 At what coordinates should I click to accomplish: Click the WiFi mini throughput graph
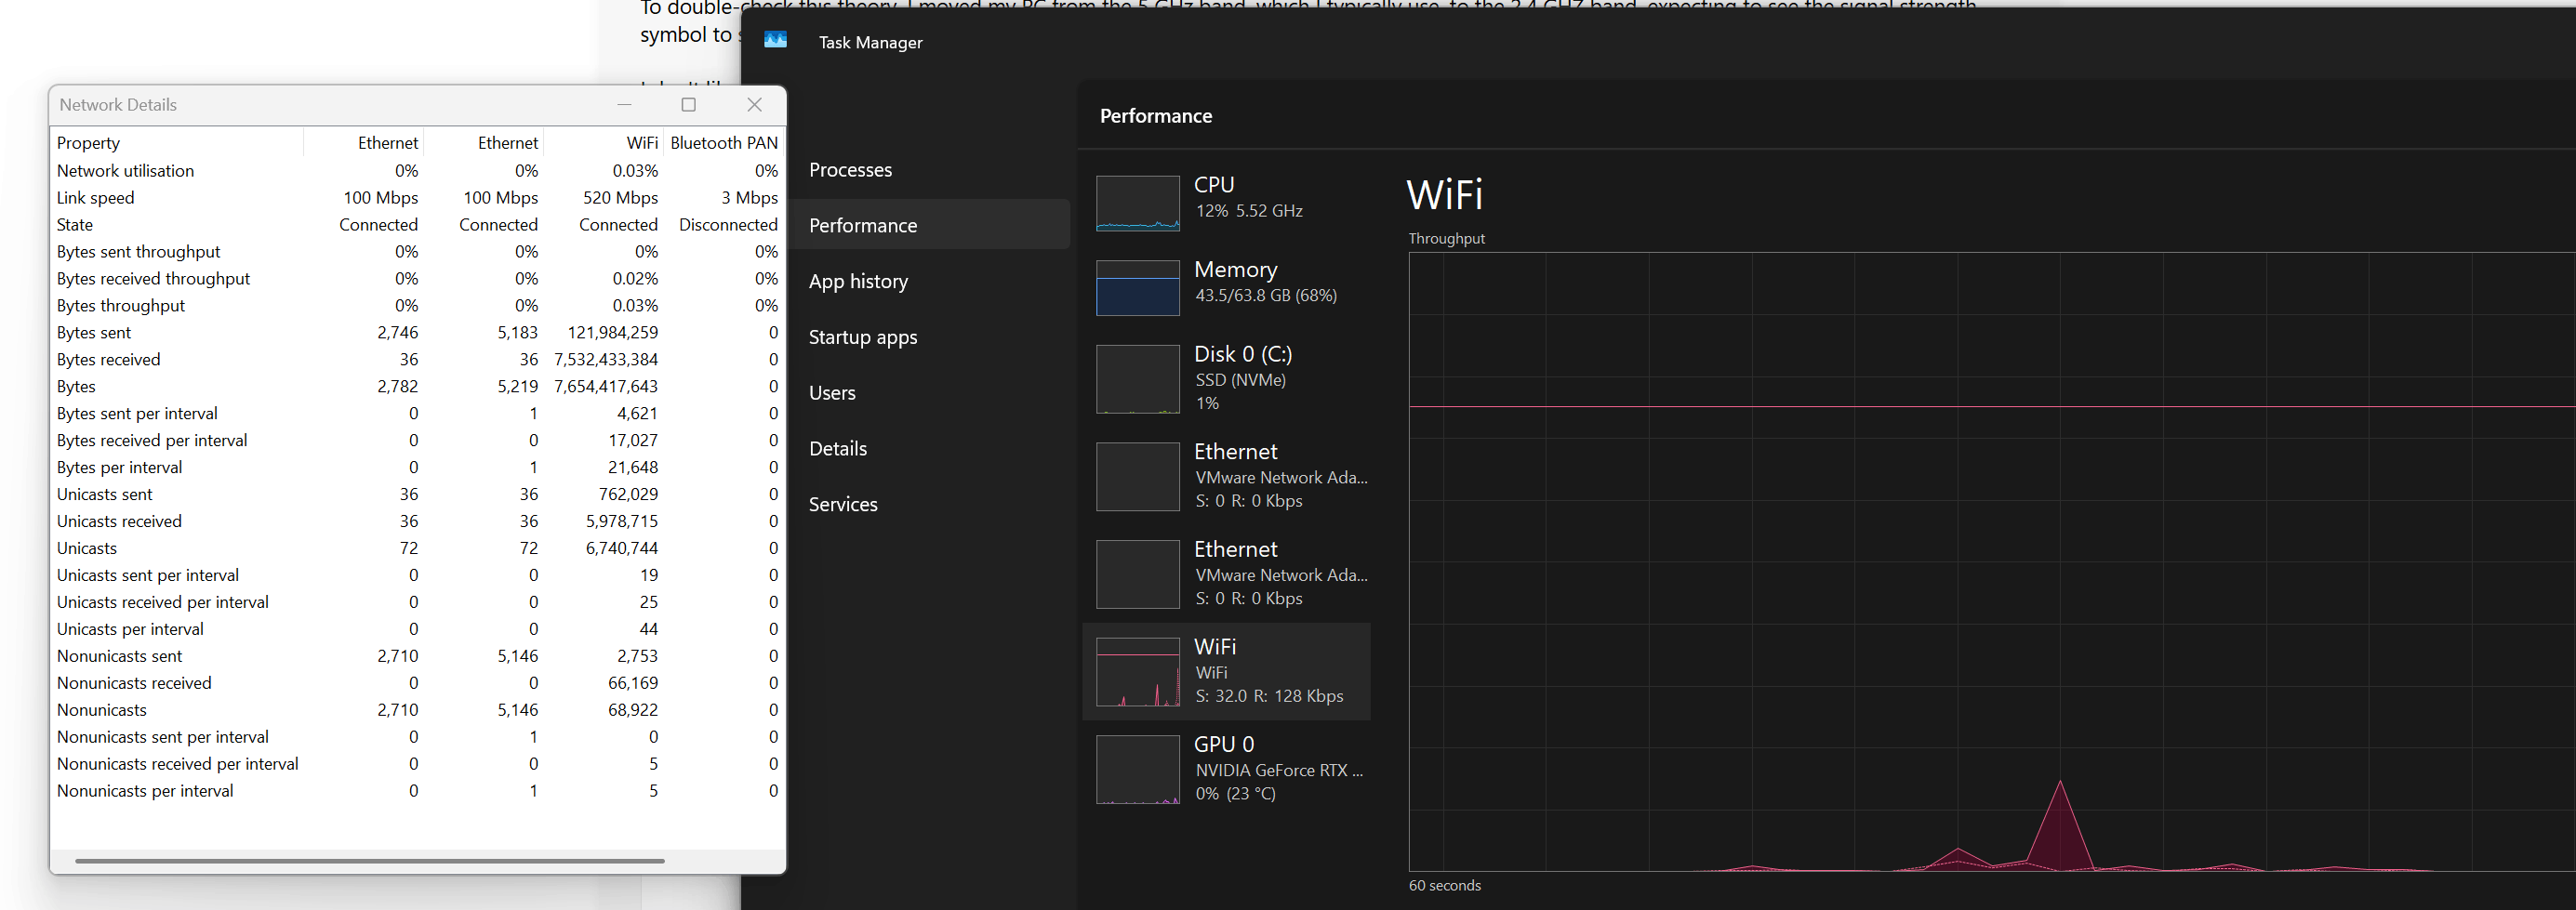[1137, 671]
